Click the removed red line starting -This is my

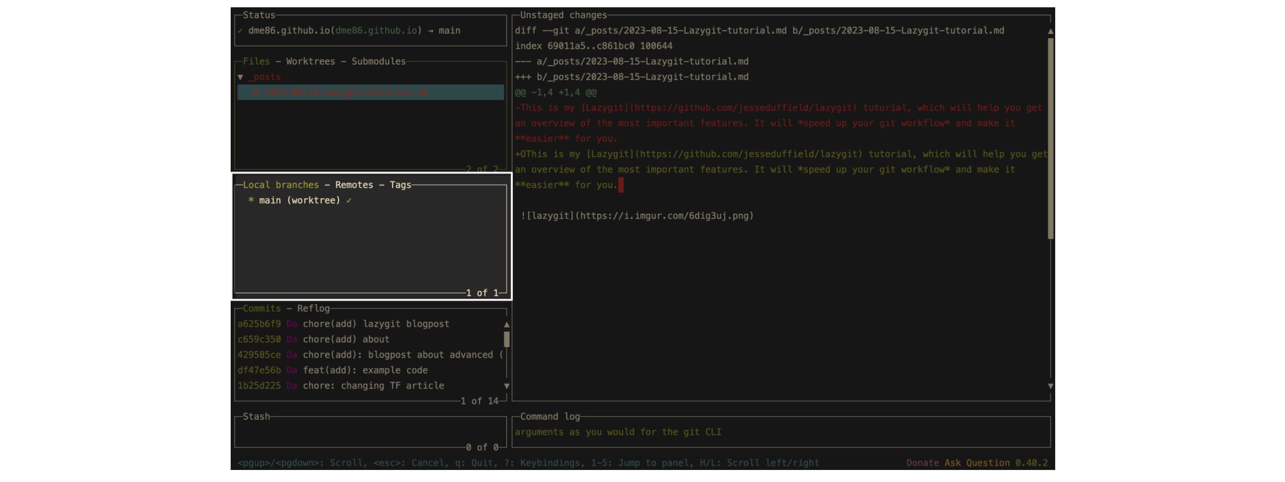click(778, 123)
